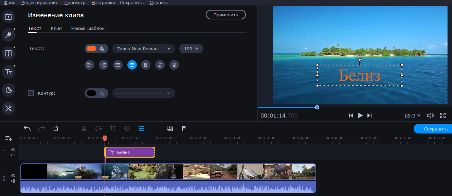Switch to the Клип tab
This screenshot has width=452, height=196.
56,29
